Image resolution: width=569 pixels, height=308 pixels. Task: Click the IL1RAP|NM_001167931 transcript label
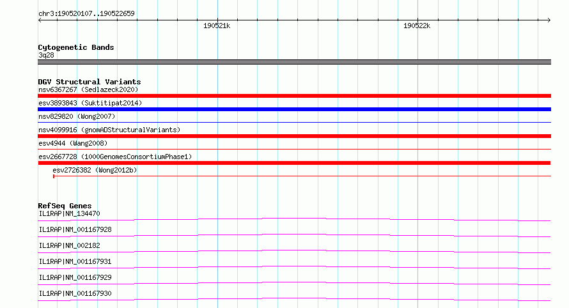75,261
